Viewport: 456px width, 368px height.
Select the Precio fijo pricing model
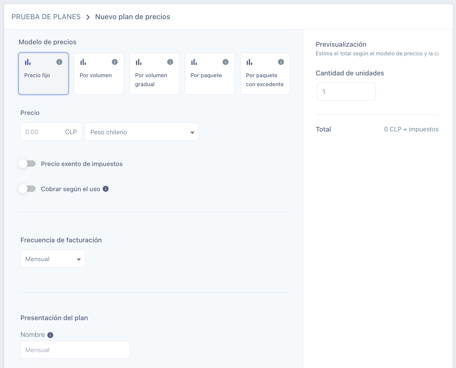pyautogui.click(x=44, y=74)
